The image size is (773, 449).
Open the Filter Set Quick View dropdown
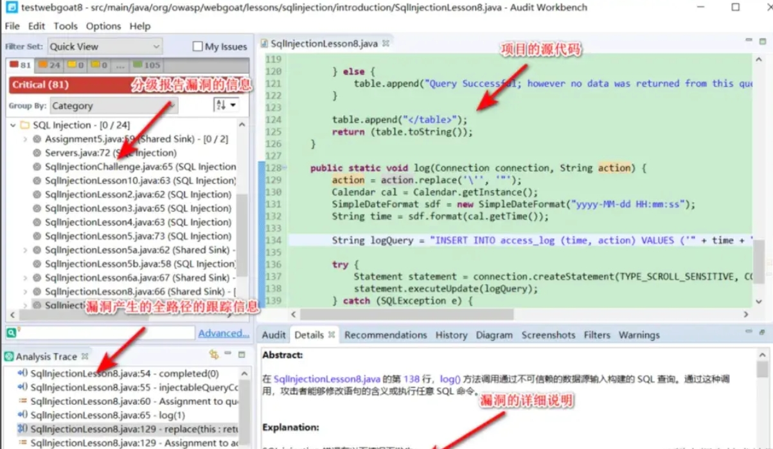[105, 46]
